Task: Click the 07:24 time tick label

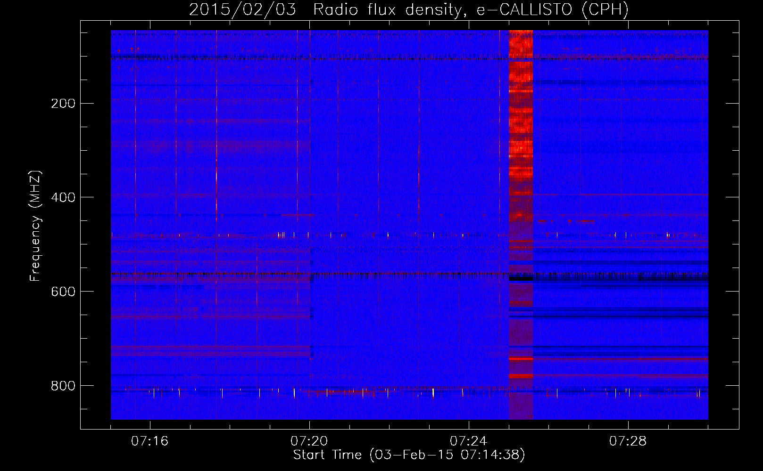Action: pos(469,441)
